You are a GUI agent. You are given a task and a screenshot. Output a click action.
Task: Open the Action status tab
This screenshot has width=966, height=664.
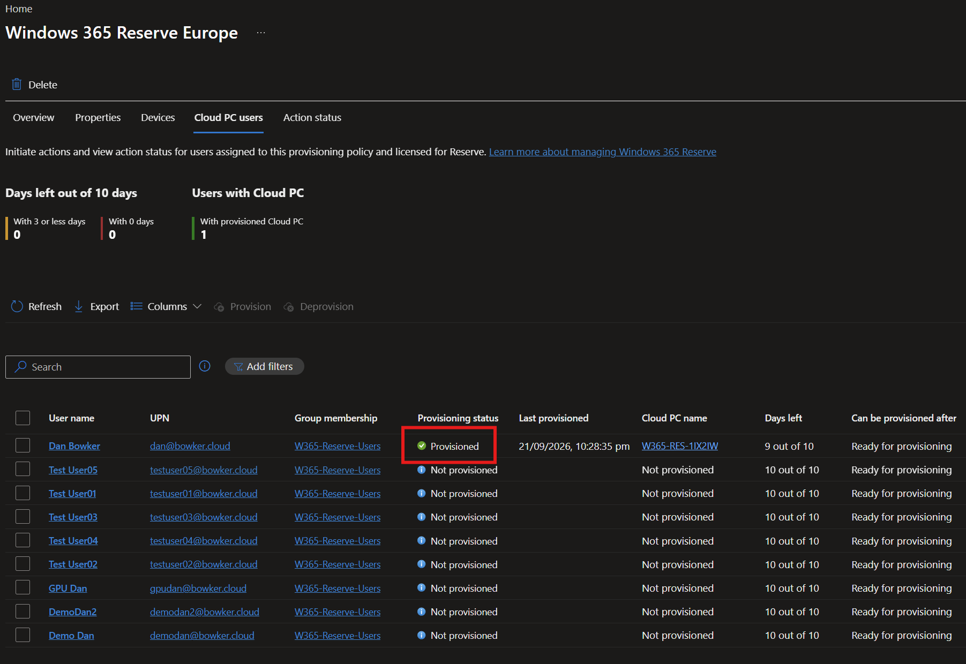[312, 117]
